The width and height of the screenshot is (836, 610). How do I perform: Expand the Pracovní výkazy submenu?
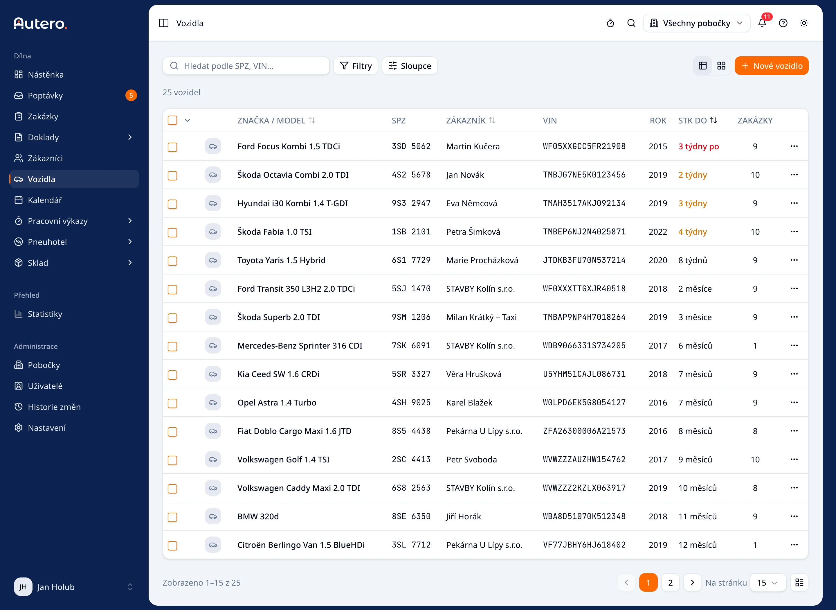coord(129,221)
